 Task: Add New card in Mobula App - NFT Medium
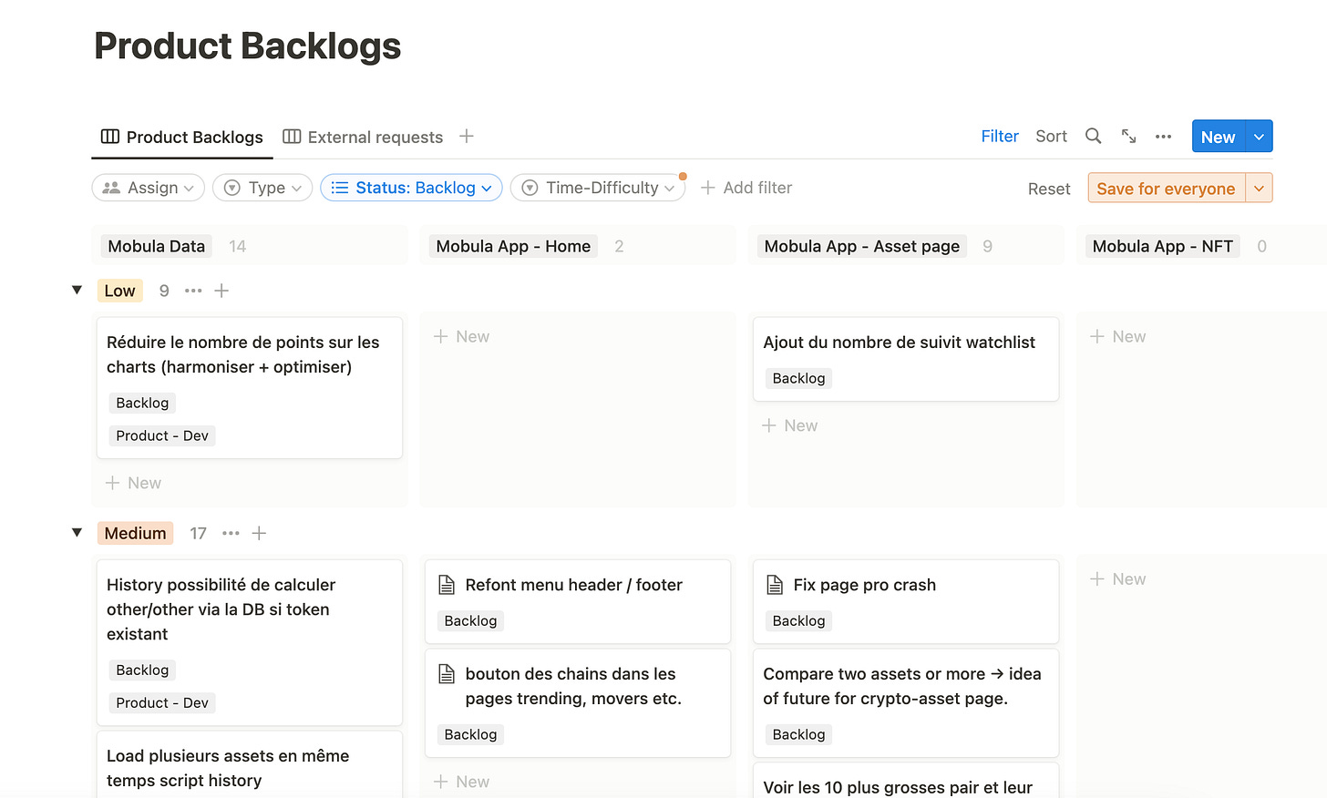point(1118,578)
